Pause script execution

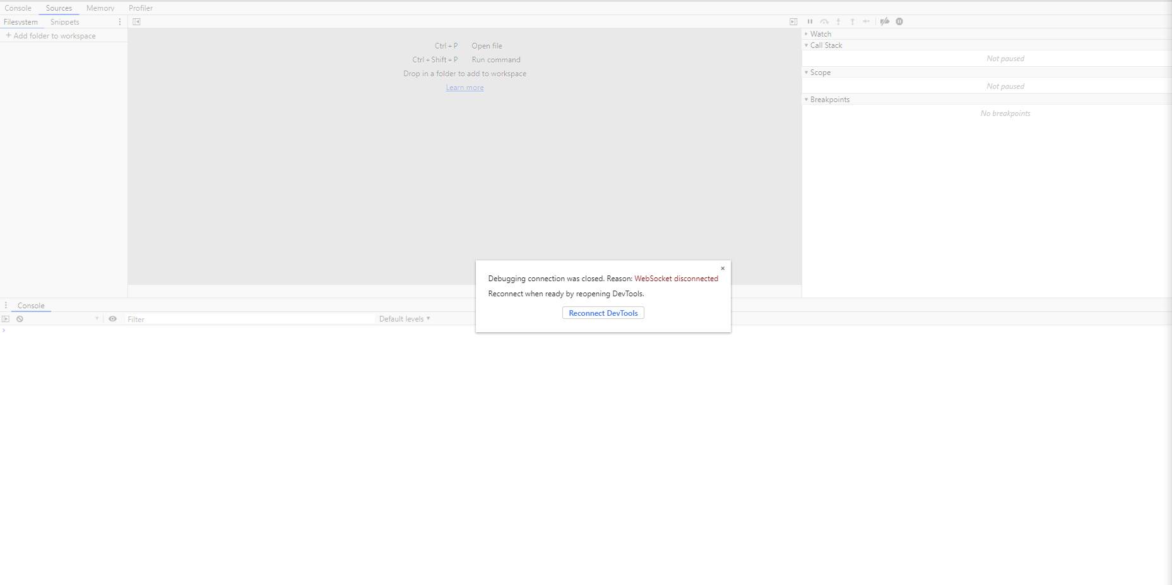pyautogui.click(x=810, y=21)
